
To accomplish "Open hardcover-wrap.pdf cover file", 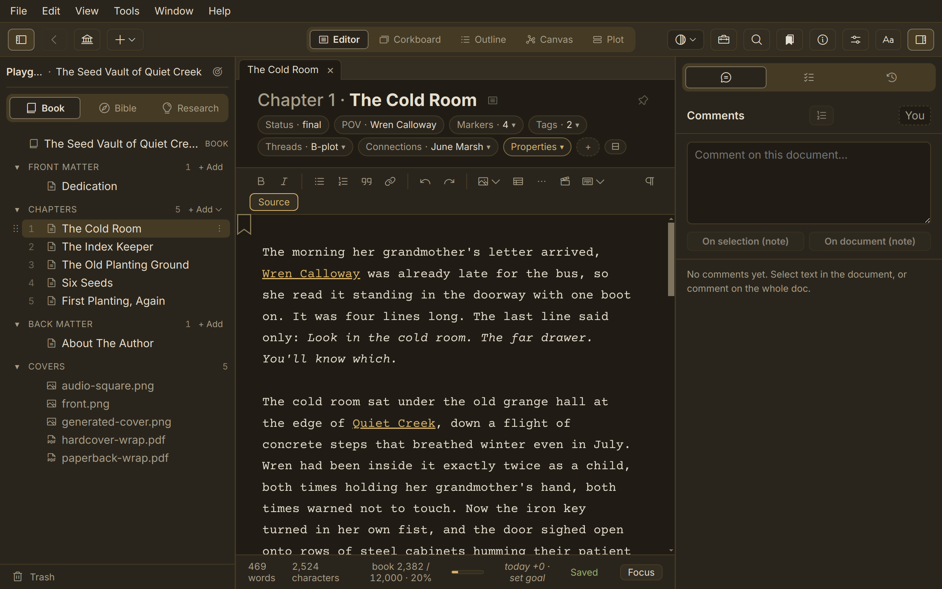I will 126,440.
